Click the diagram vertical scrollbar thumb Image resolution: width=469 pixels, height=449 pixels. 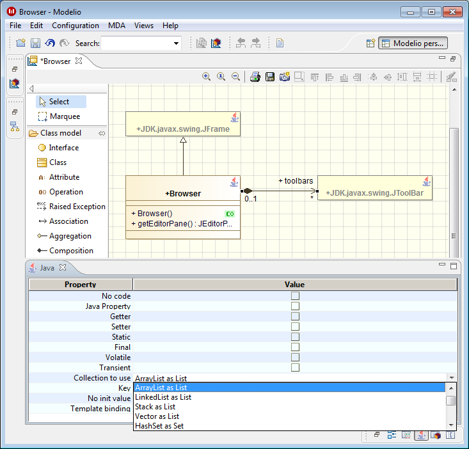click(454, 193)
